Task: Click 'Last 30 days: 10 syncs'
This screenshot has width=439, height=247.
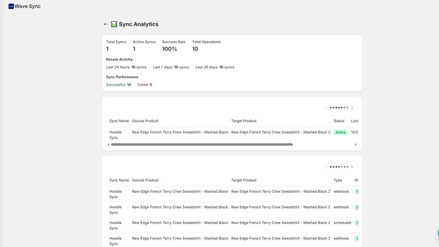Action: (215, 67)
